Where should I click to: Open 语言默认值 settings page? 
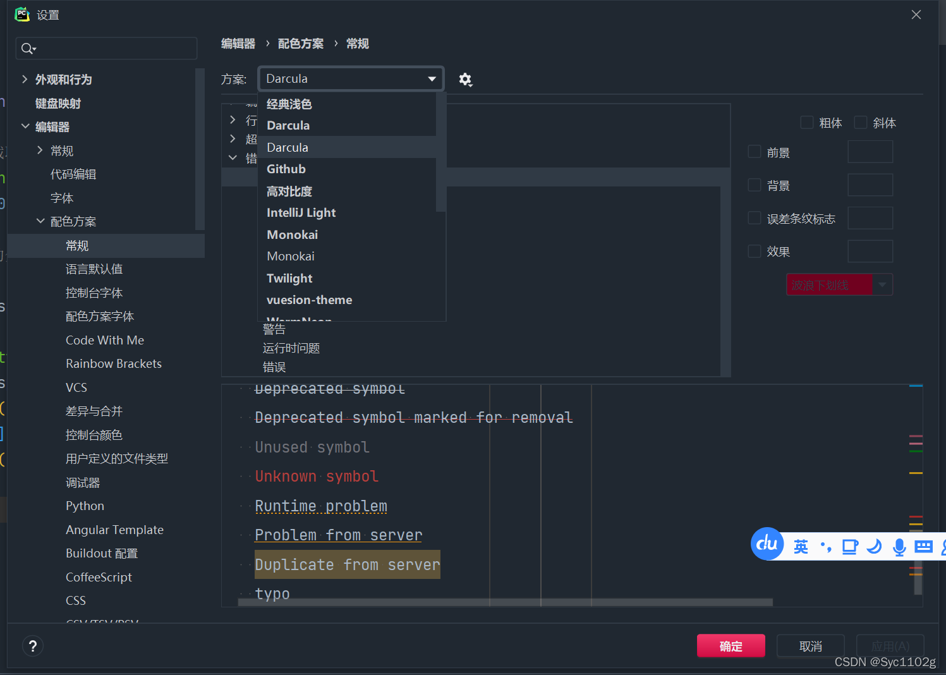[x=94, y=269]
